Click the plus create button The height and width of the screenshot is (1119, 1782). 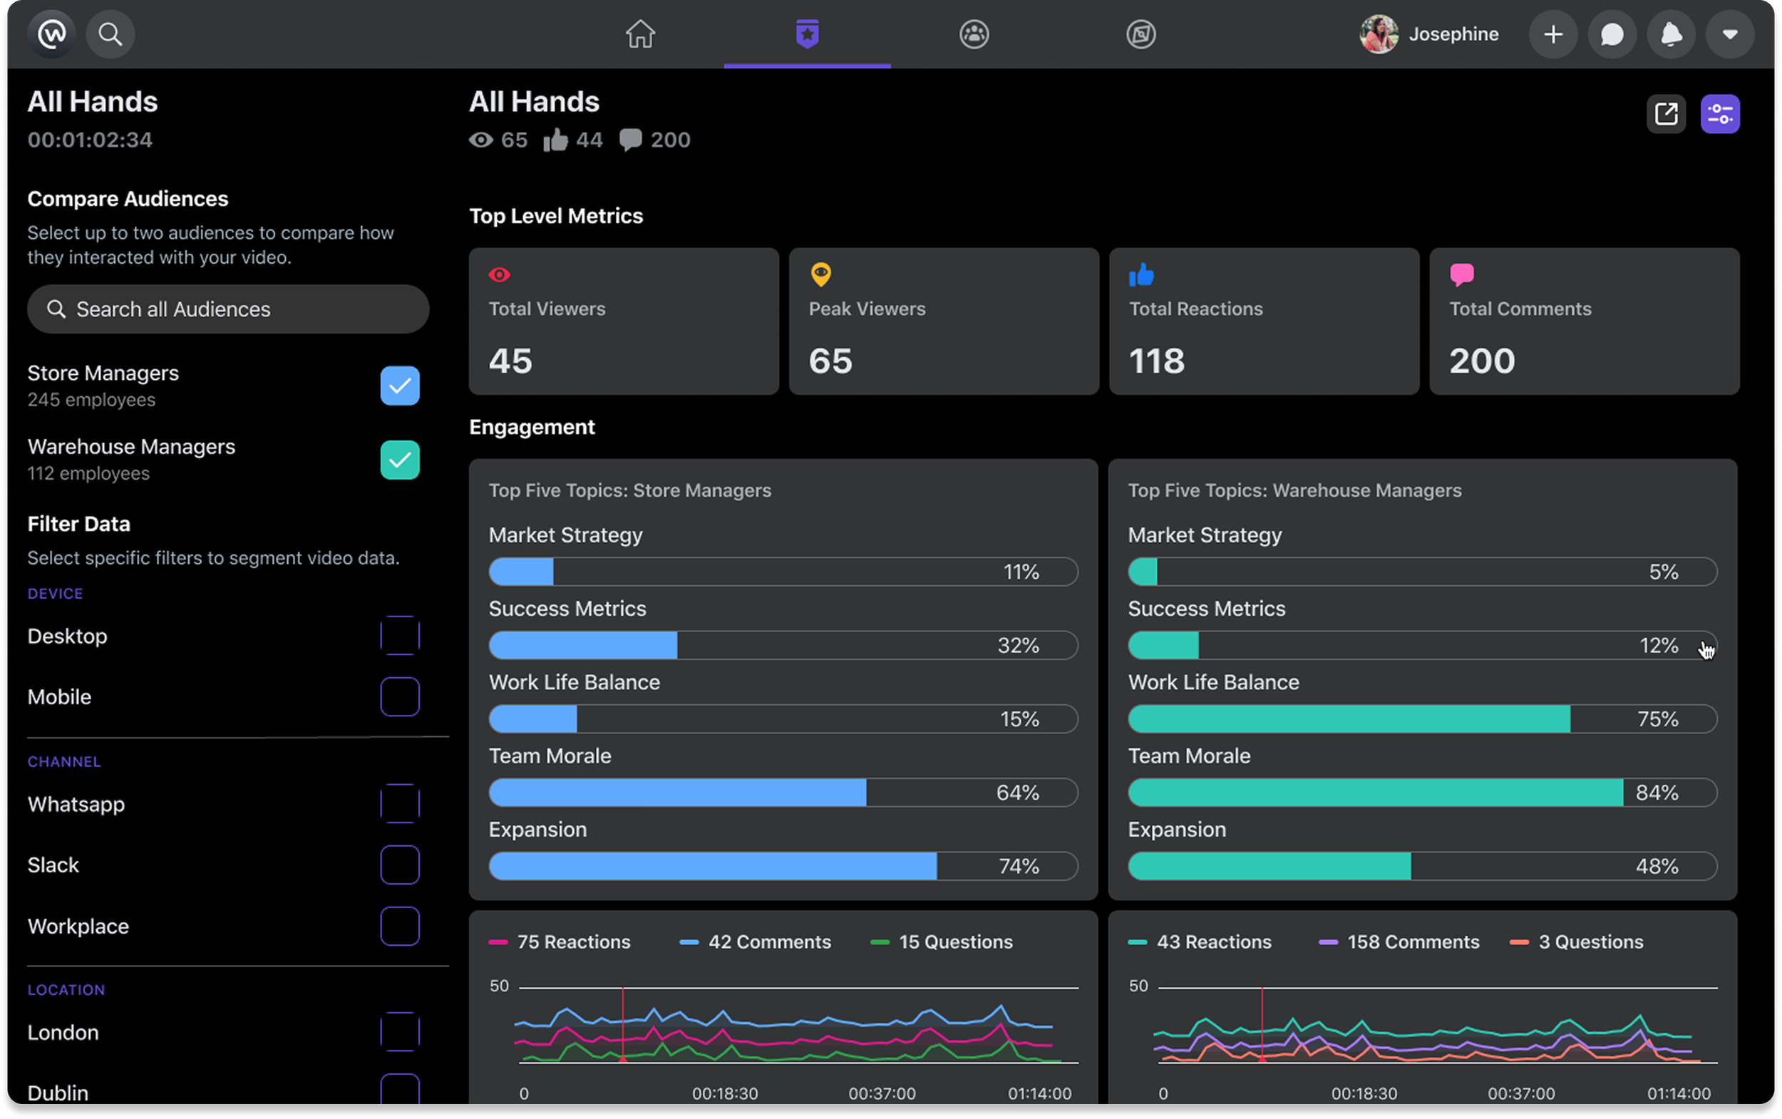coord(1553,34)
